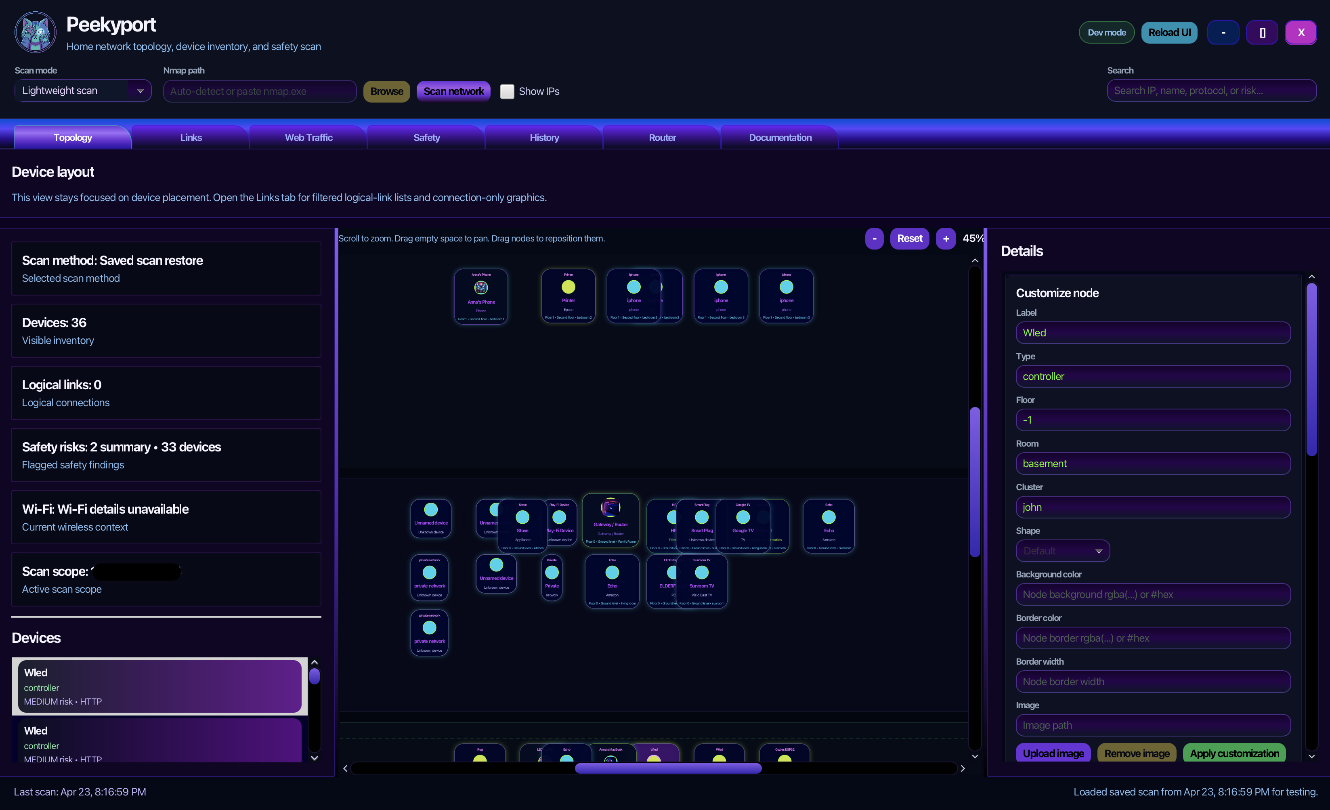View the History tab
The height and width of the screenshot is (810, 1330).
tap(544, 137)
